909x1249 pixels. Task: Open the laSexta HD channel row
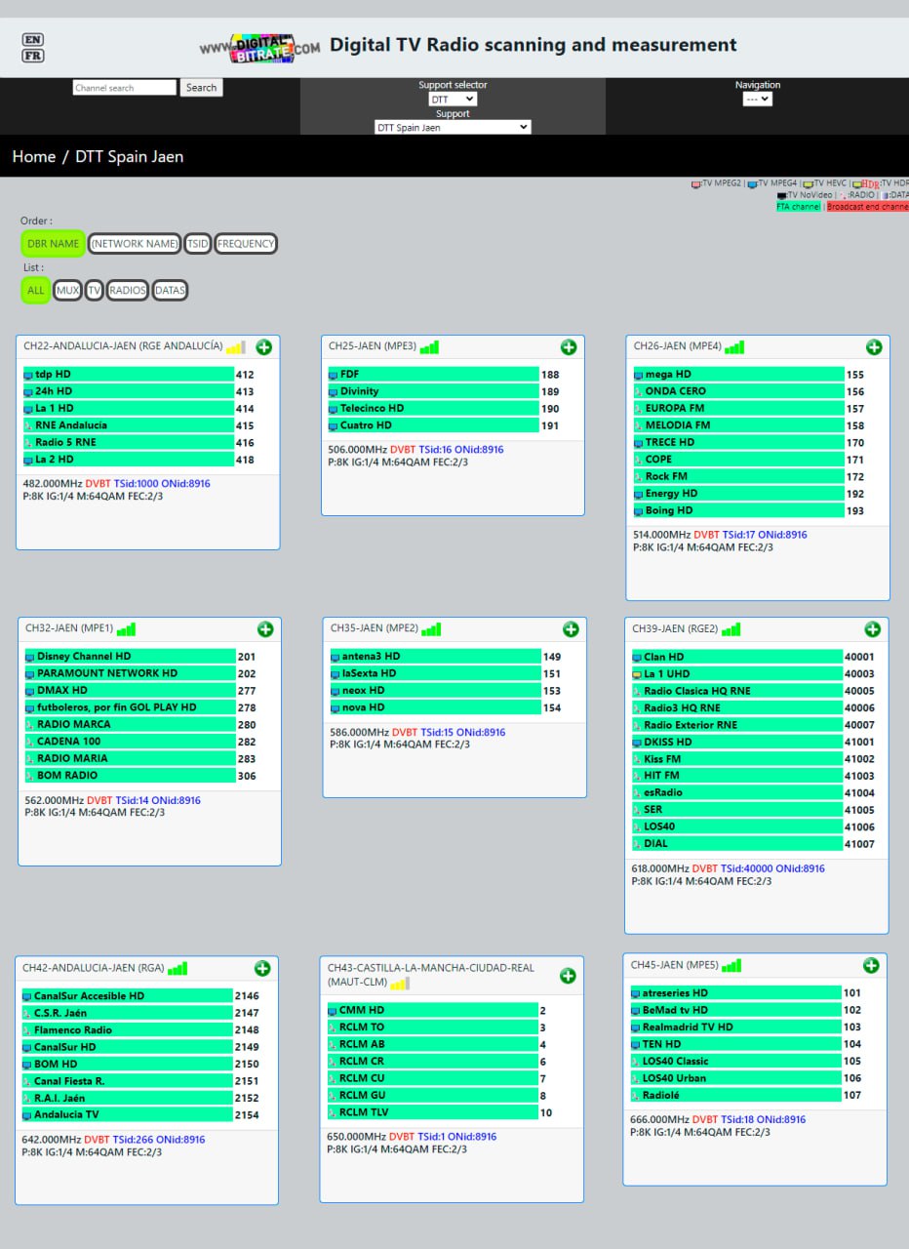pyautogui.click(x=435, y=673)
